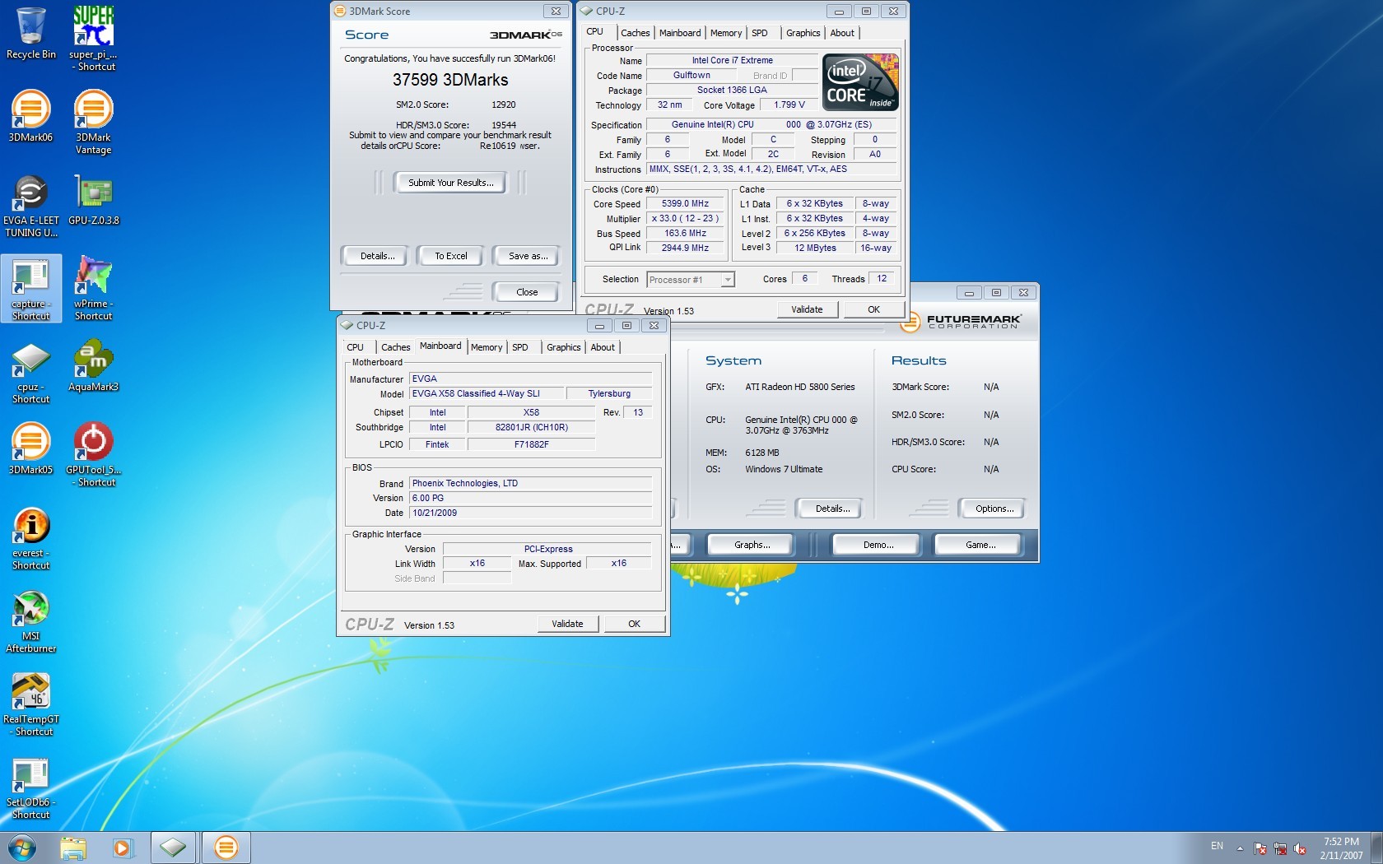Click Options... in the 3DMark Results panel

click(994, 509)
